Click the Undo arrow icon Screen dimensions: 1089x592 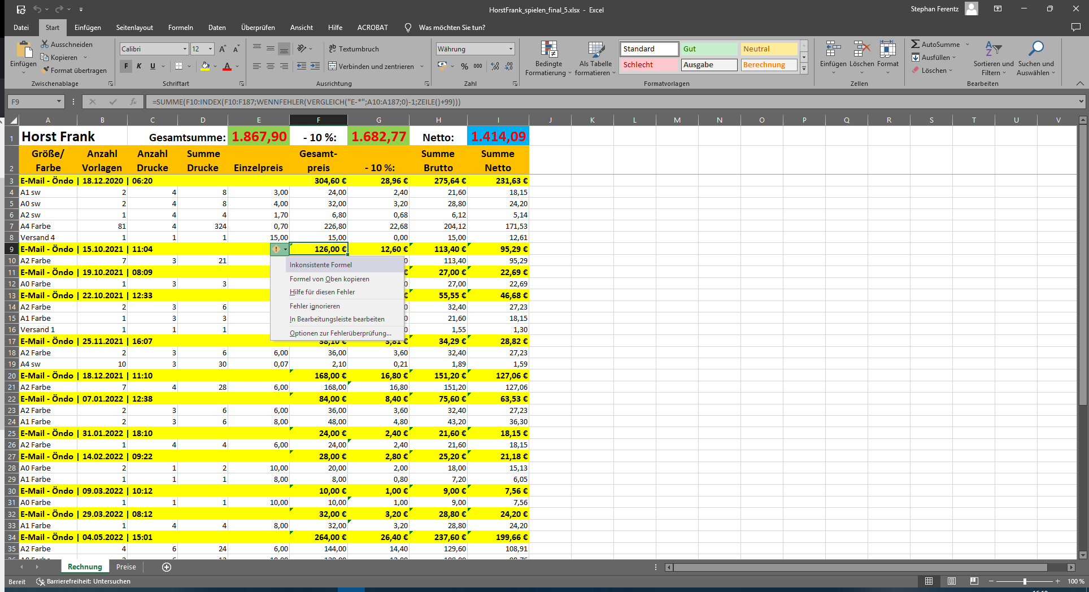click(37, 10)
